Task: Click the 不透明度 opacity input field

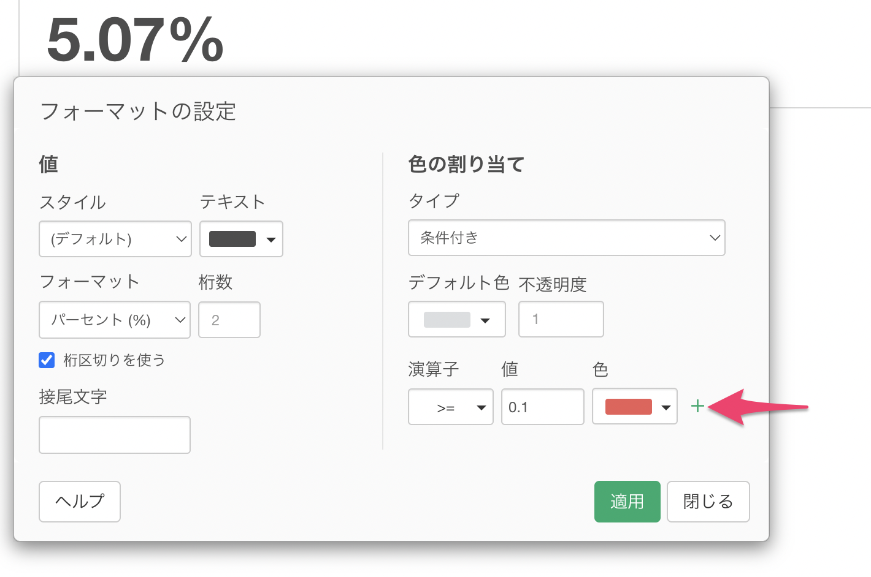Action: 561,319
